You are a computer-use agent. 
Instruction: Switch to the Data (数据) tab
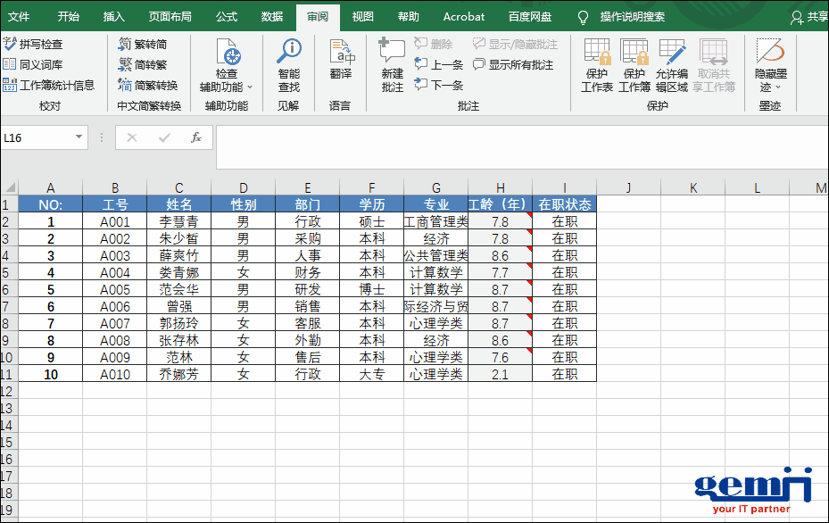[272, 16]
